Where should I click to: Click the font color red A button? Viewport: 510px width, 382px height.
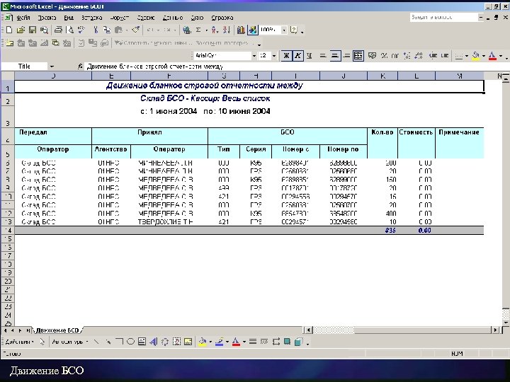[492, 55]
